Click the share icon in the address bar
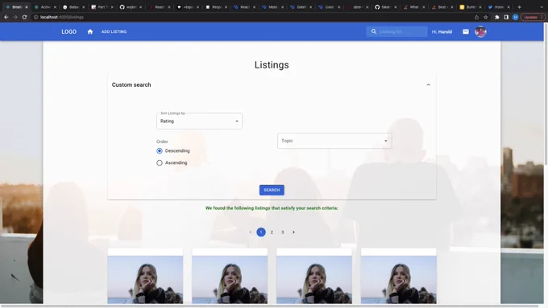This screenshot has width=548, height=308. pos(476,17)
